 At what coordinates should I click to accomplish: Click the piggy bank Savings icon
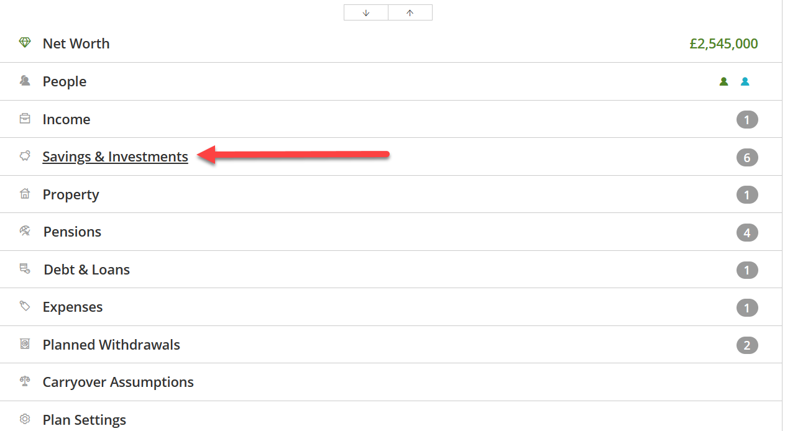pyautogui.click(x=25, y=157)
